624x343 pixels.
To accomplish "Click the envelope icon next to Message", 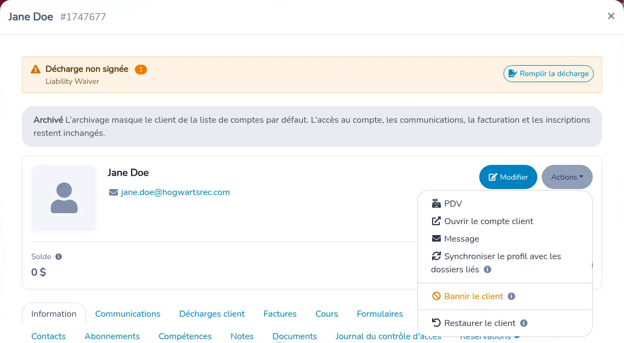I will [x=436, y=238].
